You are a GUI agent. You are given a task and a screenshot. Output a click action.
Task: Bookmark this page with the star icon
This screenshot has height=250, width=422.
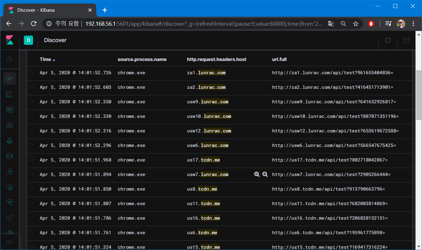click(x=356, y=24)
